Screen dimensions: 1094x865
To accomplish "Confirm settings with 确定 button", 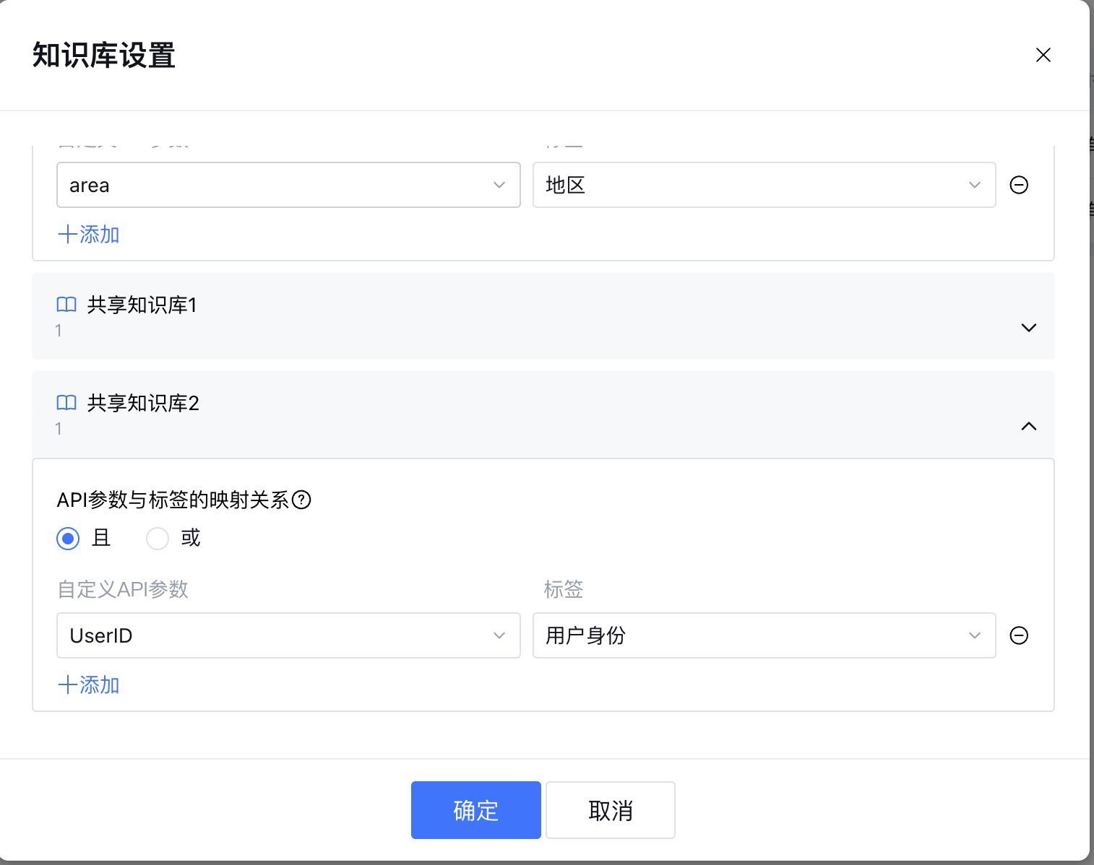I will (x=475, y=810).
